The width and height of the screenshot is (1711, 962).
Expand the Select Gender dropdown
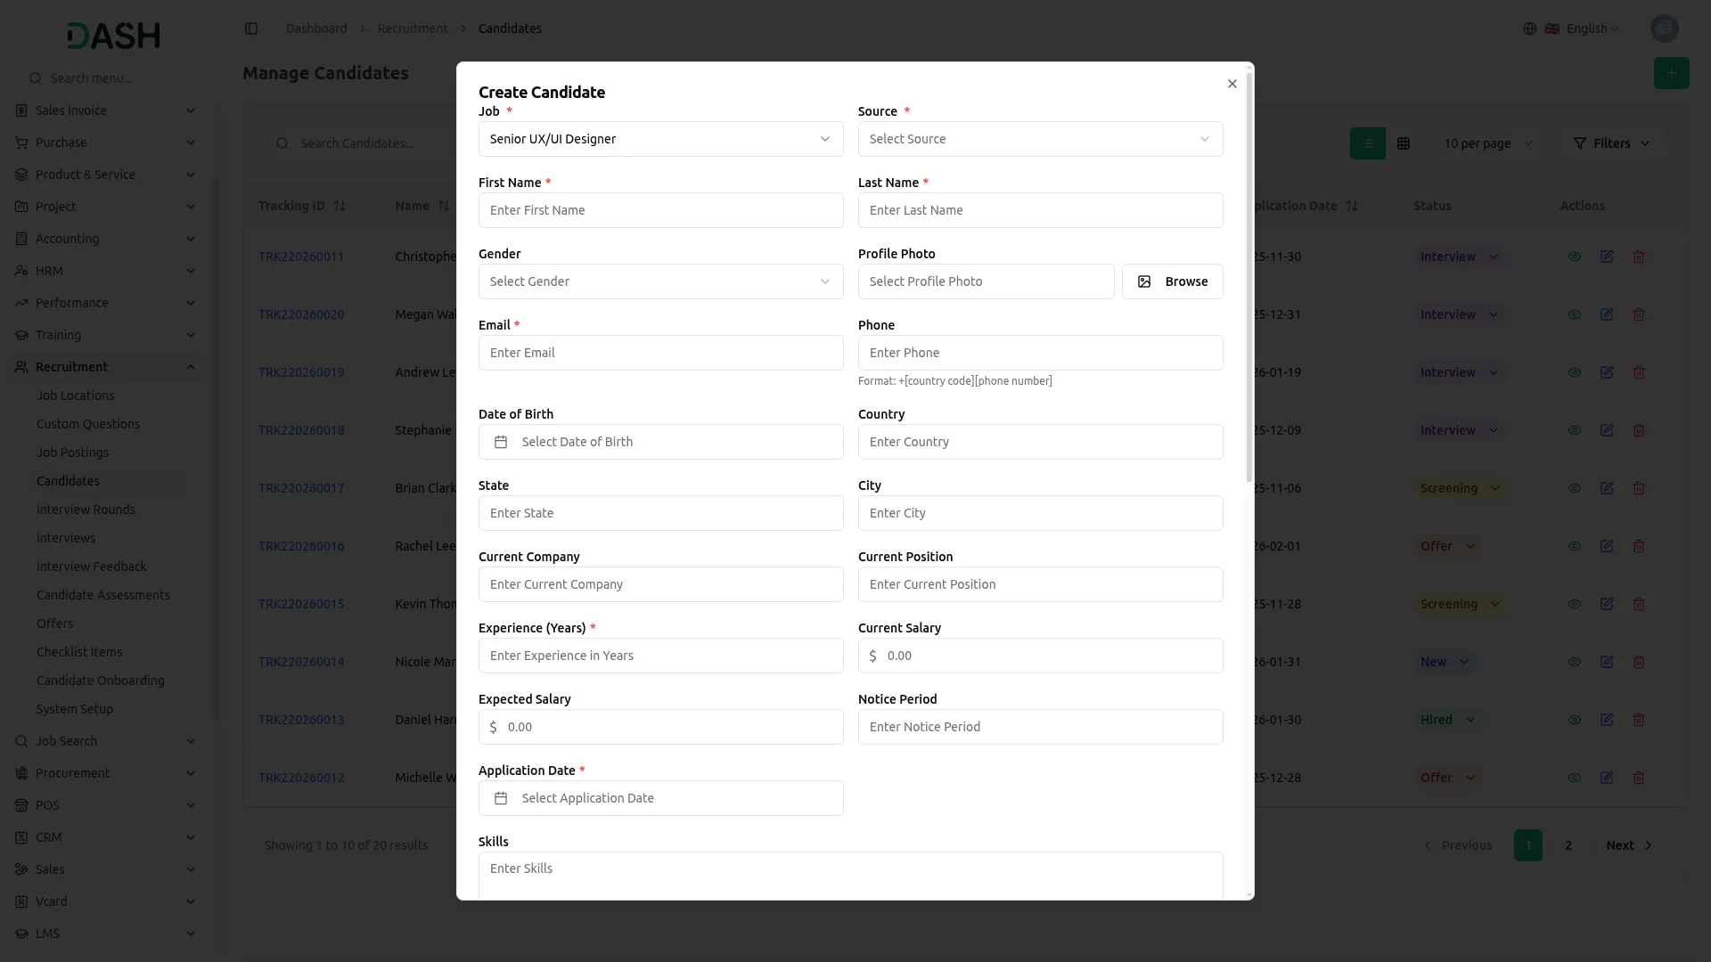click(660, 281)
